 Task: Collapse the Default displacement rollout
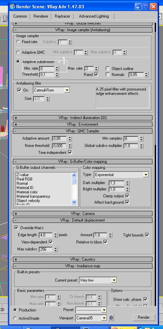(82, 220)
